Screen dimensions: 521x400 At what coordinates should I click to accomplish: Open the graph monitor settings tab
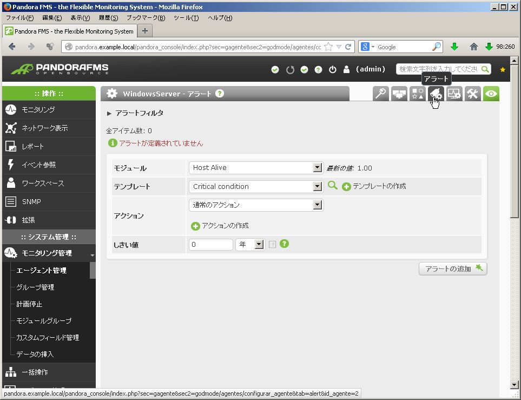click(454, 94)
